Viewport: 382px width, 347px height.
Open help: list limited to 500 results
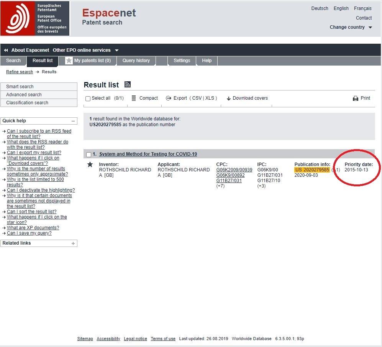pyautogui.click(x=35, y=182)
